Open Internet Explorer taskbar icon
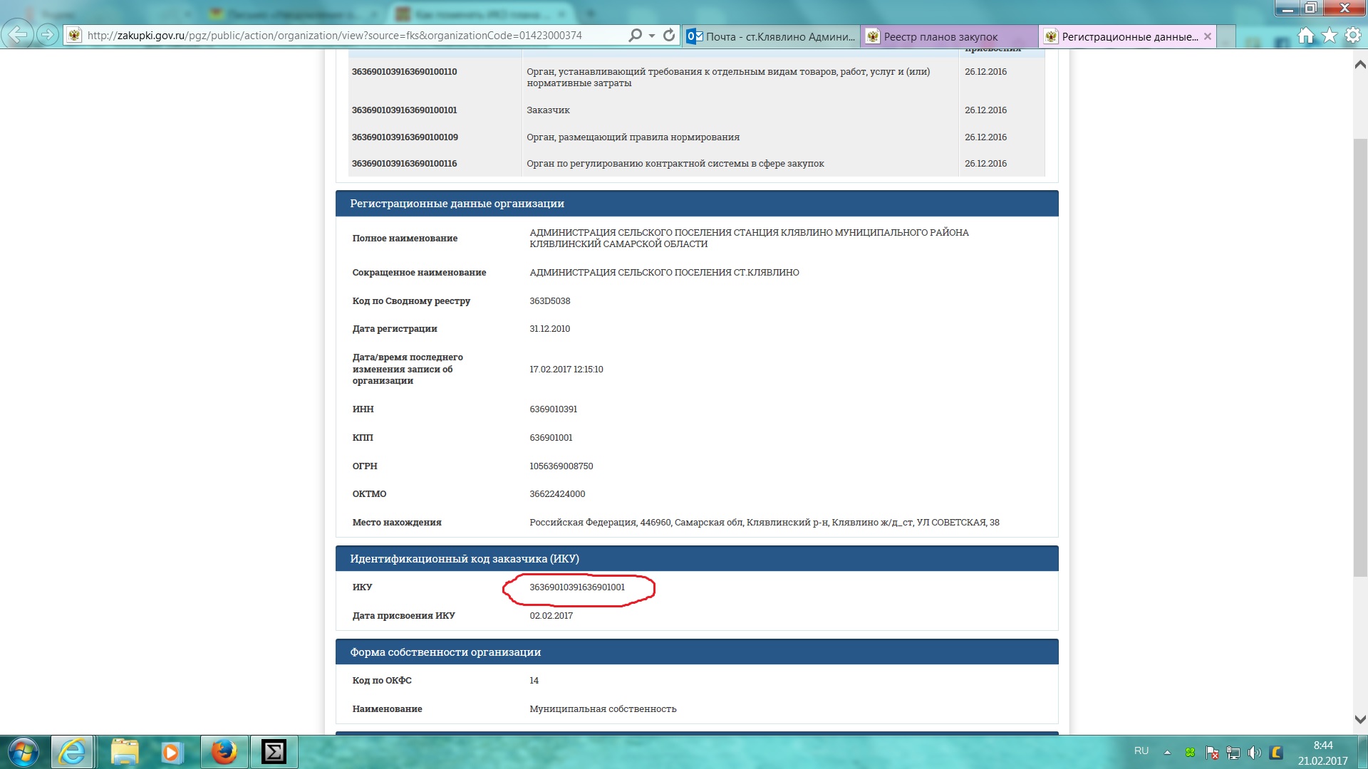This screenshot has height=769, width=1368. (x=72, y=752)
